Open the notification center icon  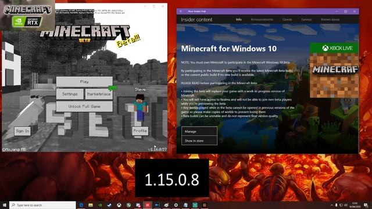pos(366,205)
